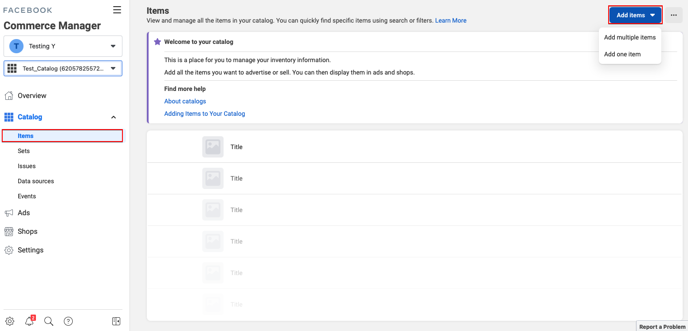This screenshot has width=688, height=331.
Task: Click the Shops storefront icon
Action: [9, 232]
